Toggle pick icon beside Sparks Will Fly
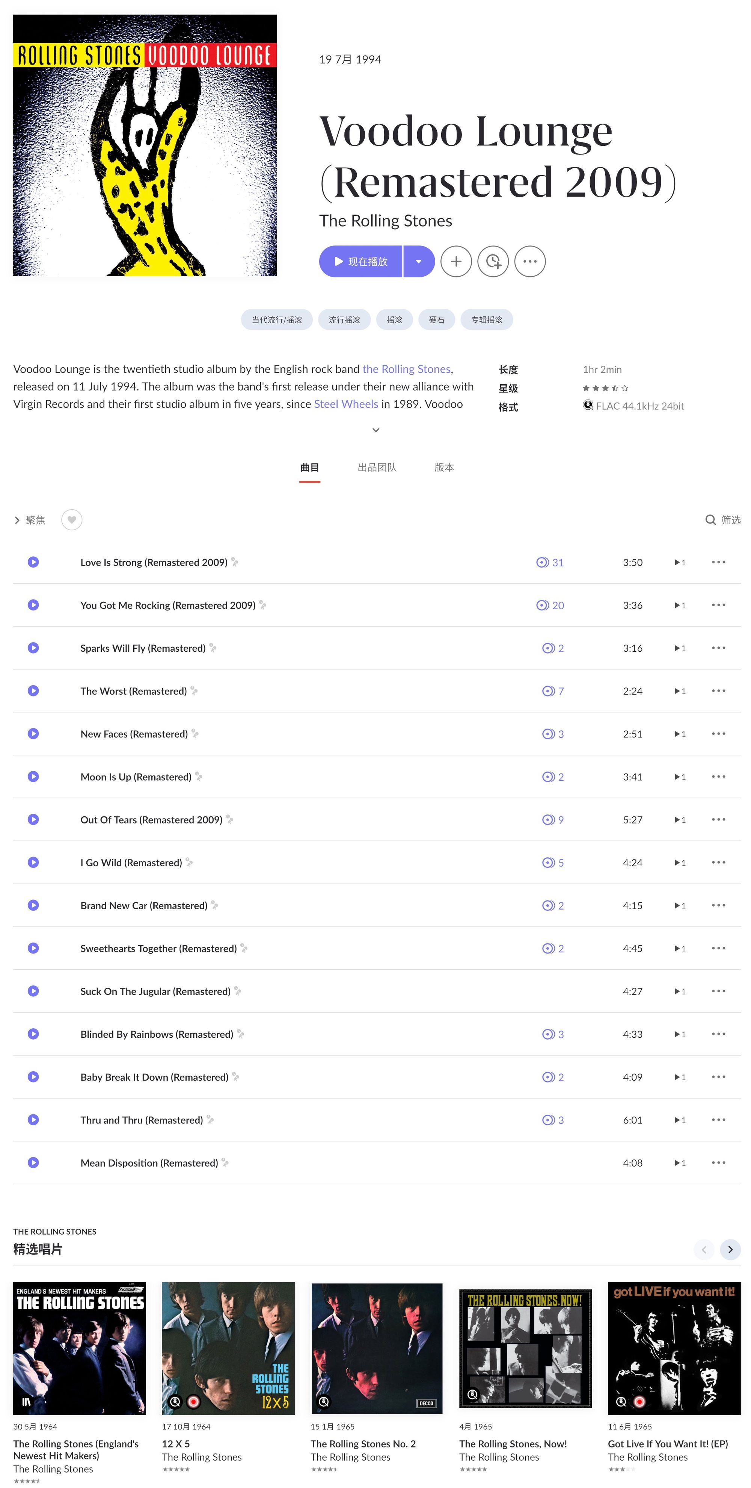Viewport: 751px width, 1488px height. coord(213,648)
